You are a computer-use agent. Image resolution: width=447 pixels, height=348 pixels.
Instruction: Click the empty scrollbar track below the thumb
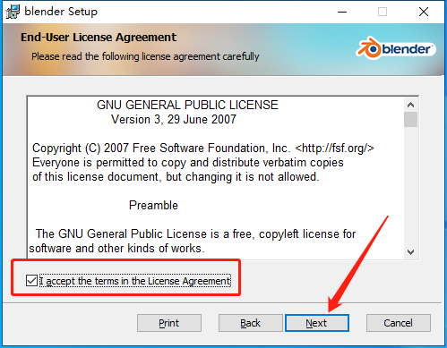411,186
